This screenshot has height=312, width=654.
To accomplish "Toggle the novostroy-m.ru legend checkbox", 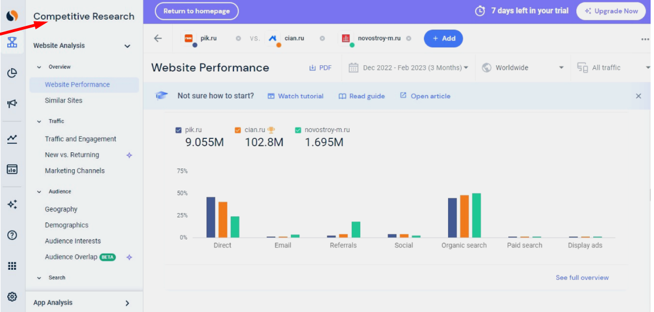I will (x=298, y=130).
